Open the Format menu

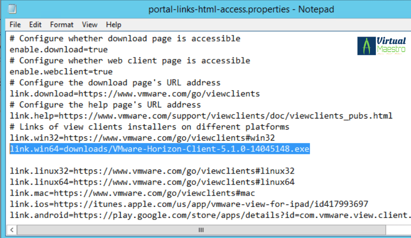coord(62,24)
